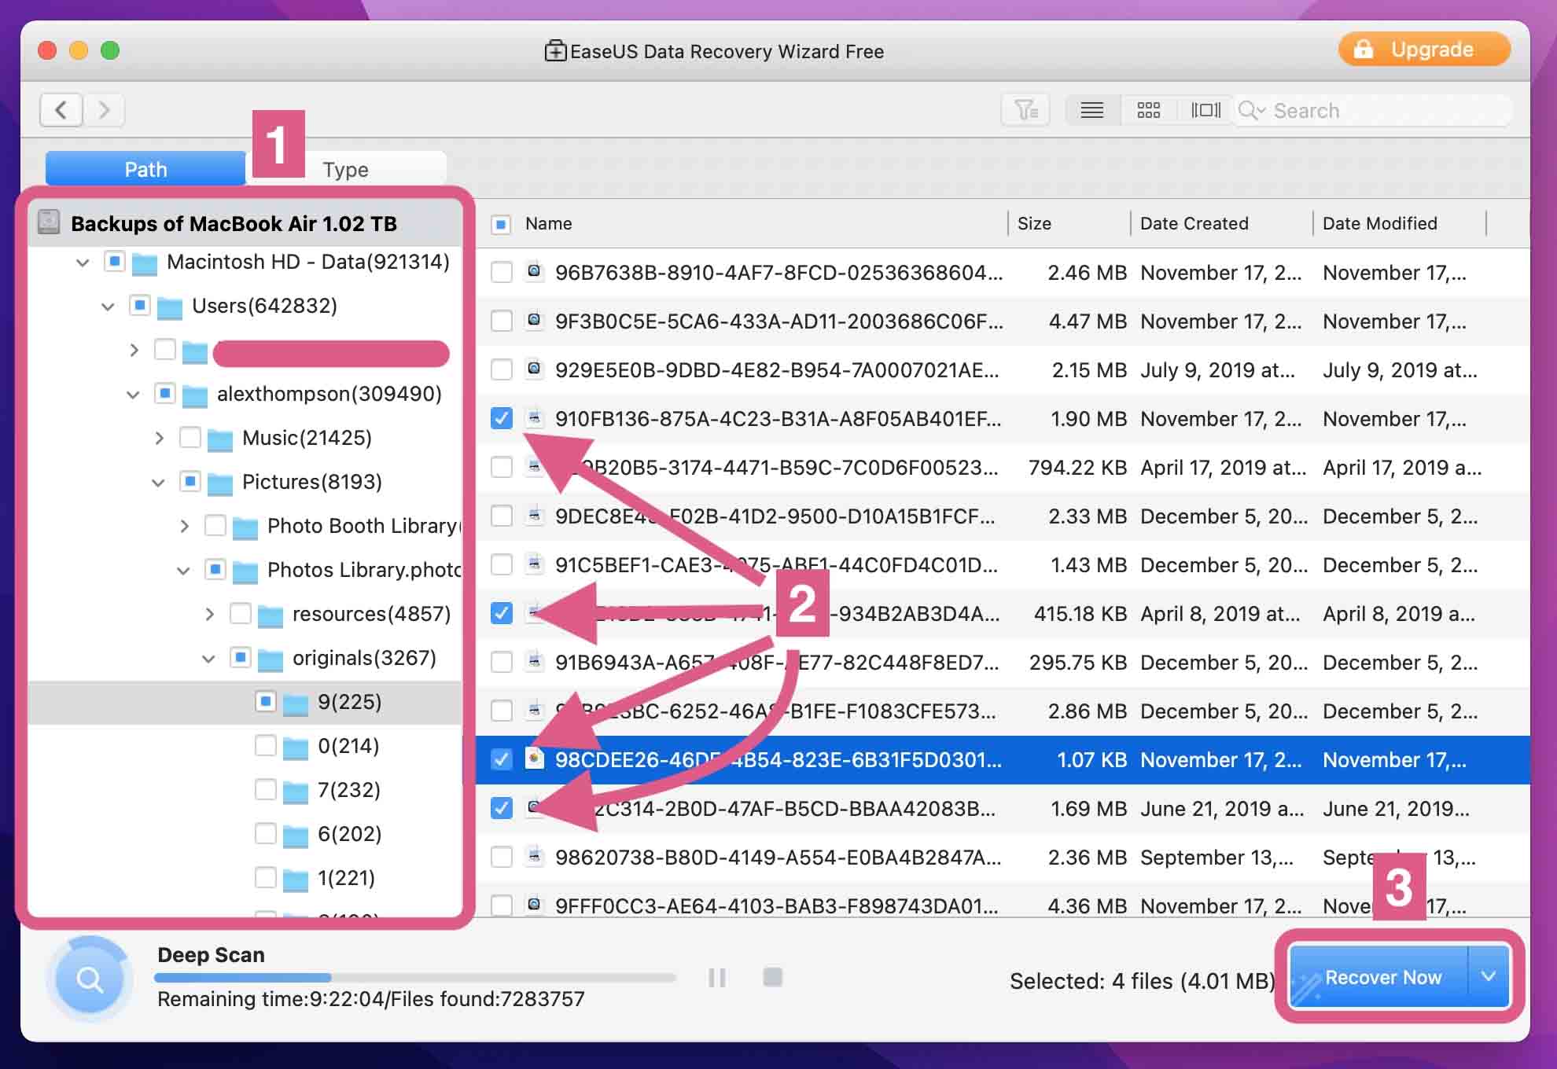Click the Macintosh HD - Data folder icon
Screen dimensions: 1557x1069
pyautogui.click(x=145, y=263)
